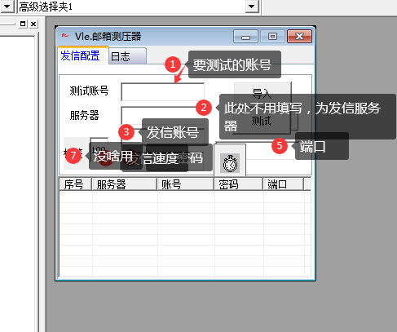Click the red number 5 annotation badge

280,145
